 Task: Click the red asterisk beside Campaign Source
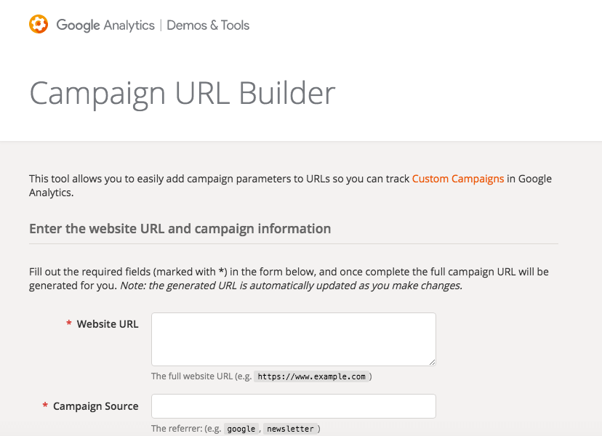coord(44,406)
